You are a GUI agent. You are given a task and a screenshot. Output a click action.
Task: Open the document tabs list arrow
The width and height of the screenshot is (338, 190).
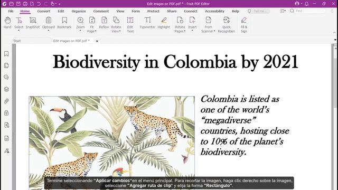click(335, 40)
